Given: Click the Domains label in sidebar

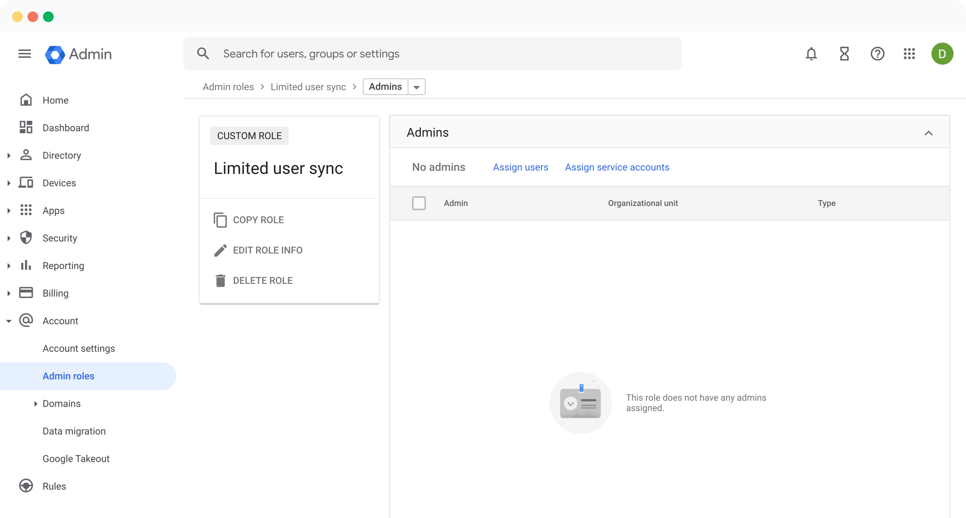Looking at the screenshot, I should (61, 403).
